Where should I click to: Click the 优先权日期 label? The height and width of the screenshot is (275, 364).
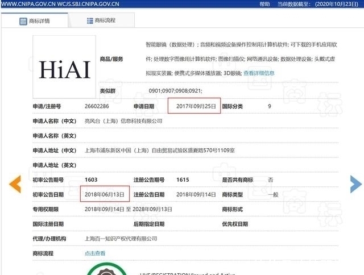point(235,224)
